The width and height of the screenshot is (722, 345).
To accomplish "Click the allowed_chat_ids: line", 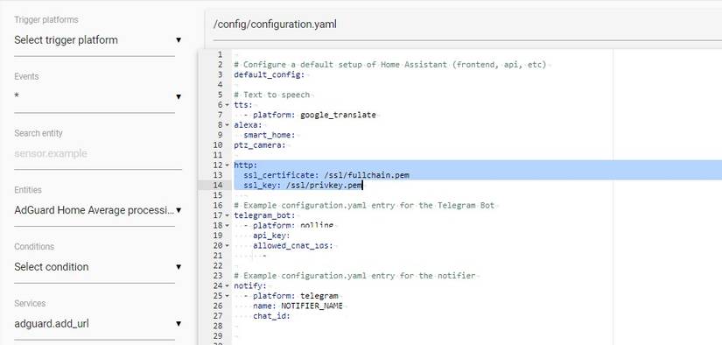I will tap(292, 246).
